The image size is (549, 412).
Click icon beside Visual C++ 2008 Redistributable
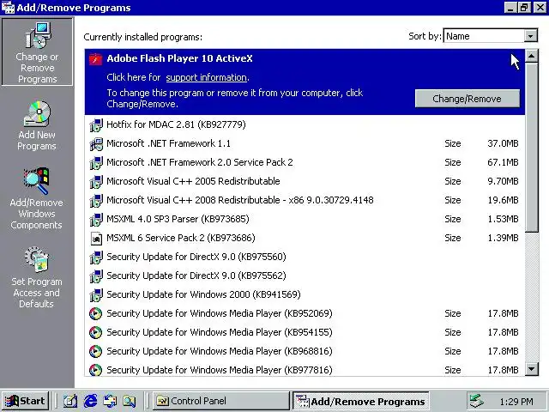click(x=96, y=200)
